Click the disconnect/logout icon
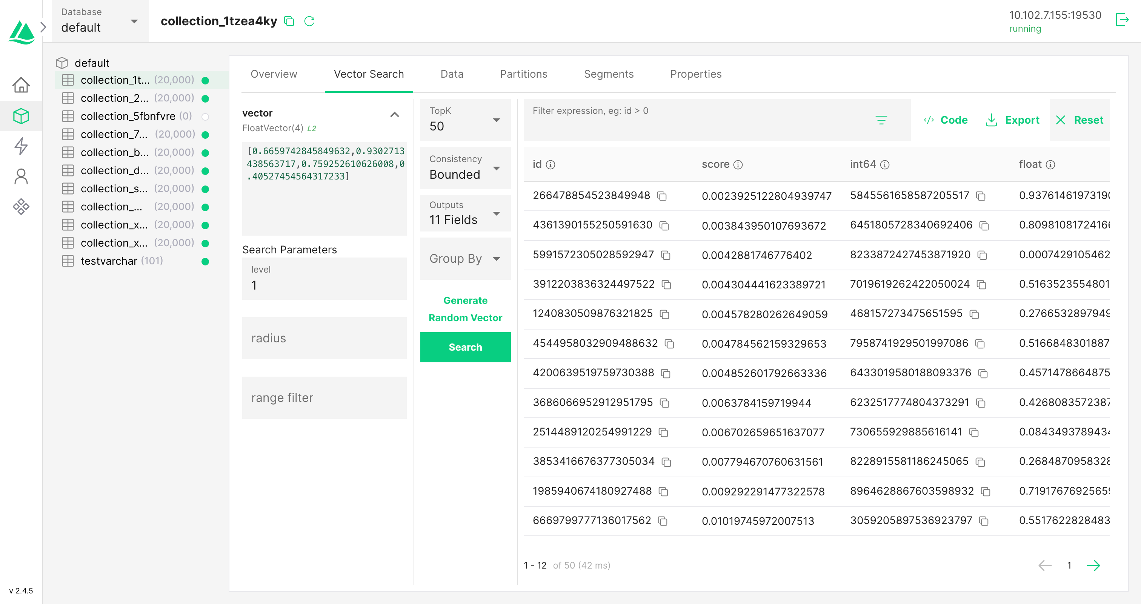 pyautogui.click(x=1121, y=20)
